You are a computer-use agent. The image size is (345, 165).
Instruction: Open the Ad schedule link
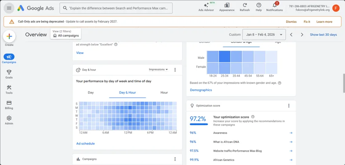(x=85, y=144)
